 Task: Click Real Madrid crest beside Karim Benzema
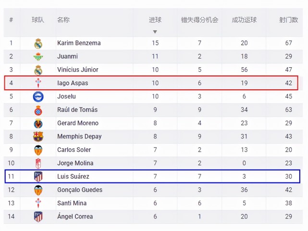[38, 43]
